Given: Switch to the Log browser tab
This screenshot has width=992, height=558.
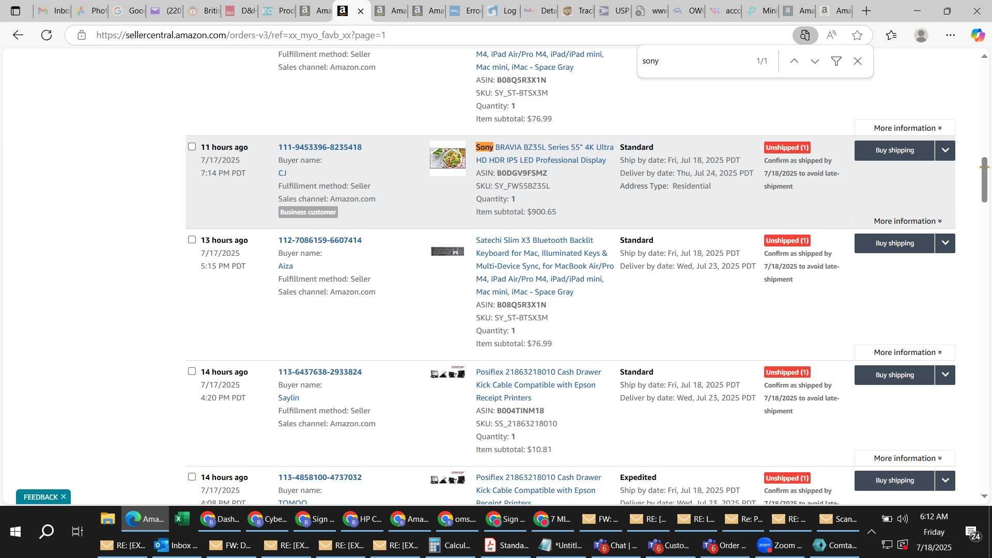Looking at the screenshot, I should [x=503, y=11].
